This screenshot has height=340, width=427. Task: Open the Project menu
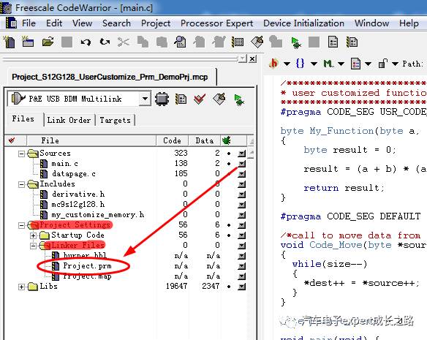click(x=156, y=23)
